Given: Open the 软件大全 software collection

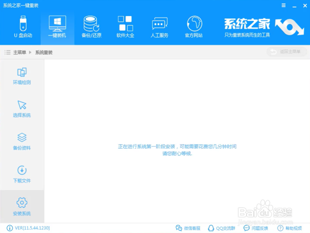Looking at the screenshot, I should [125, 27].
